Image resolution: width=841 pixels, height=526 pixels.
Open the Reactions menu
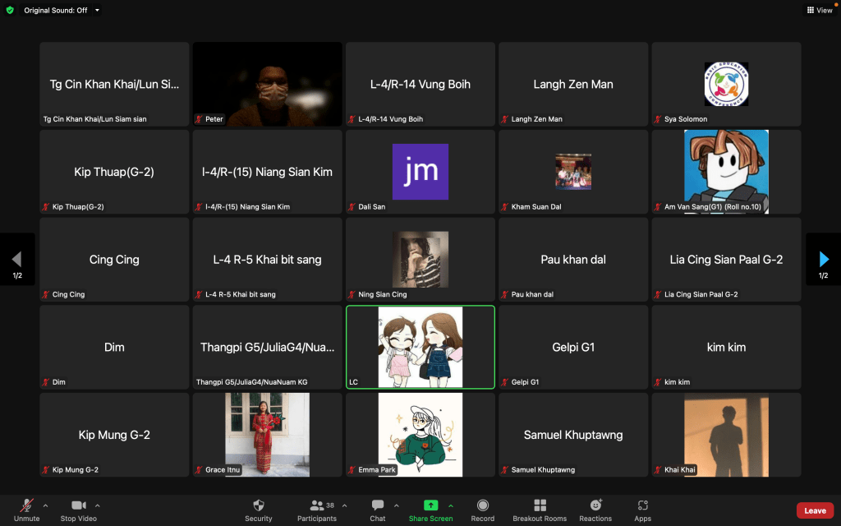(595, 505)
